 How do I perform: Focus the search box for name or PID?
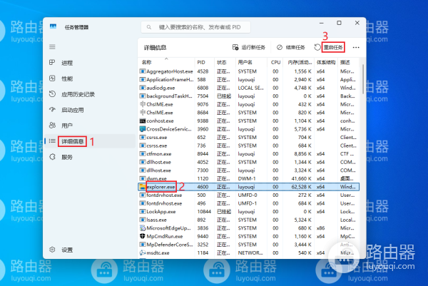(195, 27)
